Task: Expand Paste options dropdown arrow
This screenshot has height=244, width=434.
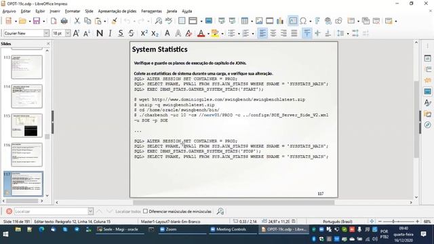Action: click(x=105, y=21)
